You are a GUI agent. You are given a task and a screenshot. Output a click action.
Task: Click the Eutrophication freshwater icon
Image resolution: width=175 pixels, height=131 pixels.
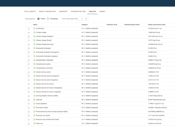[34, 60]
